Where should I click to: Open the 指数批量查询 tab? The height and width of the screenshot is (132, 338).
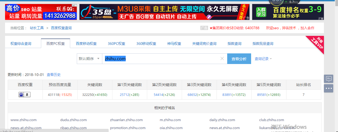(263, 44)
